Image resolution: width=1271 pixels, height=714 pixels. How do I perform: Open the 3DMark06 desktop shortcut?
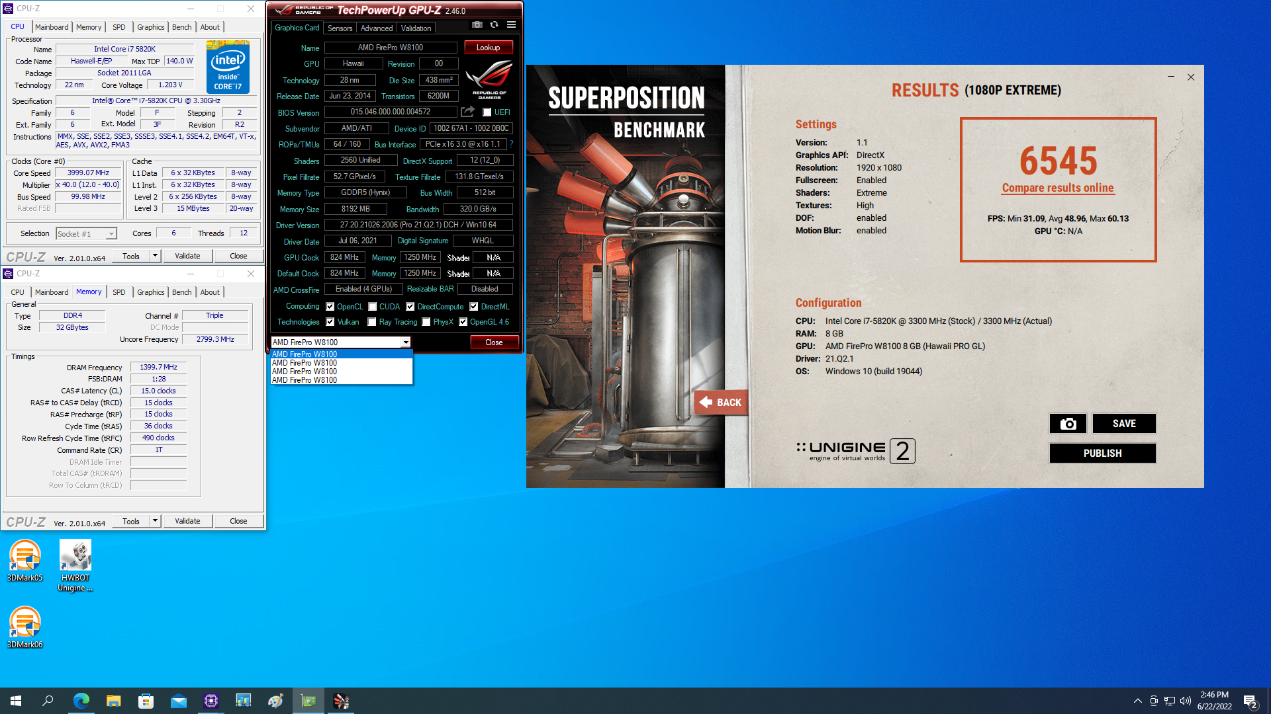click(25, 627)
